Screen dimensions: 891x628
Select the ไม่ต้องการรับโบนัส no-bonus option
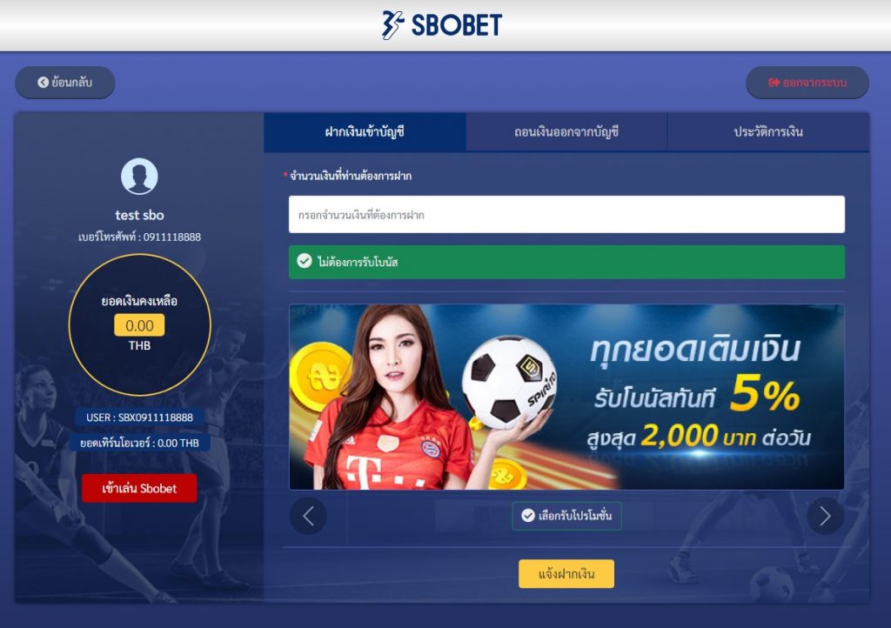click(x=566, y=262)
